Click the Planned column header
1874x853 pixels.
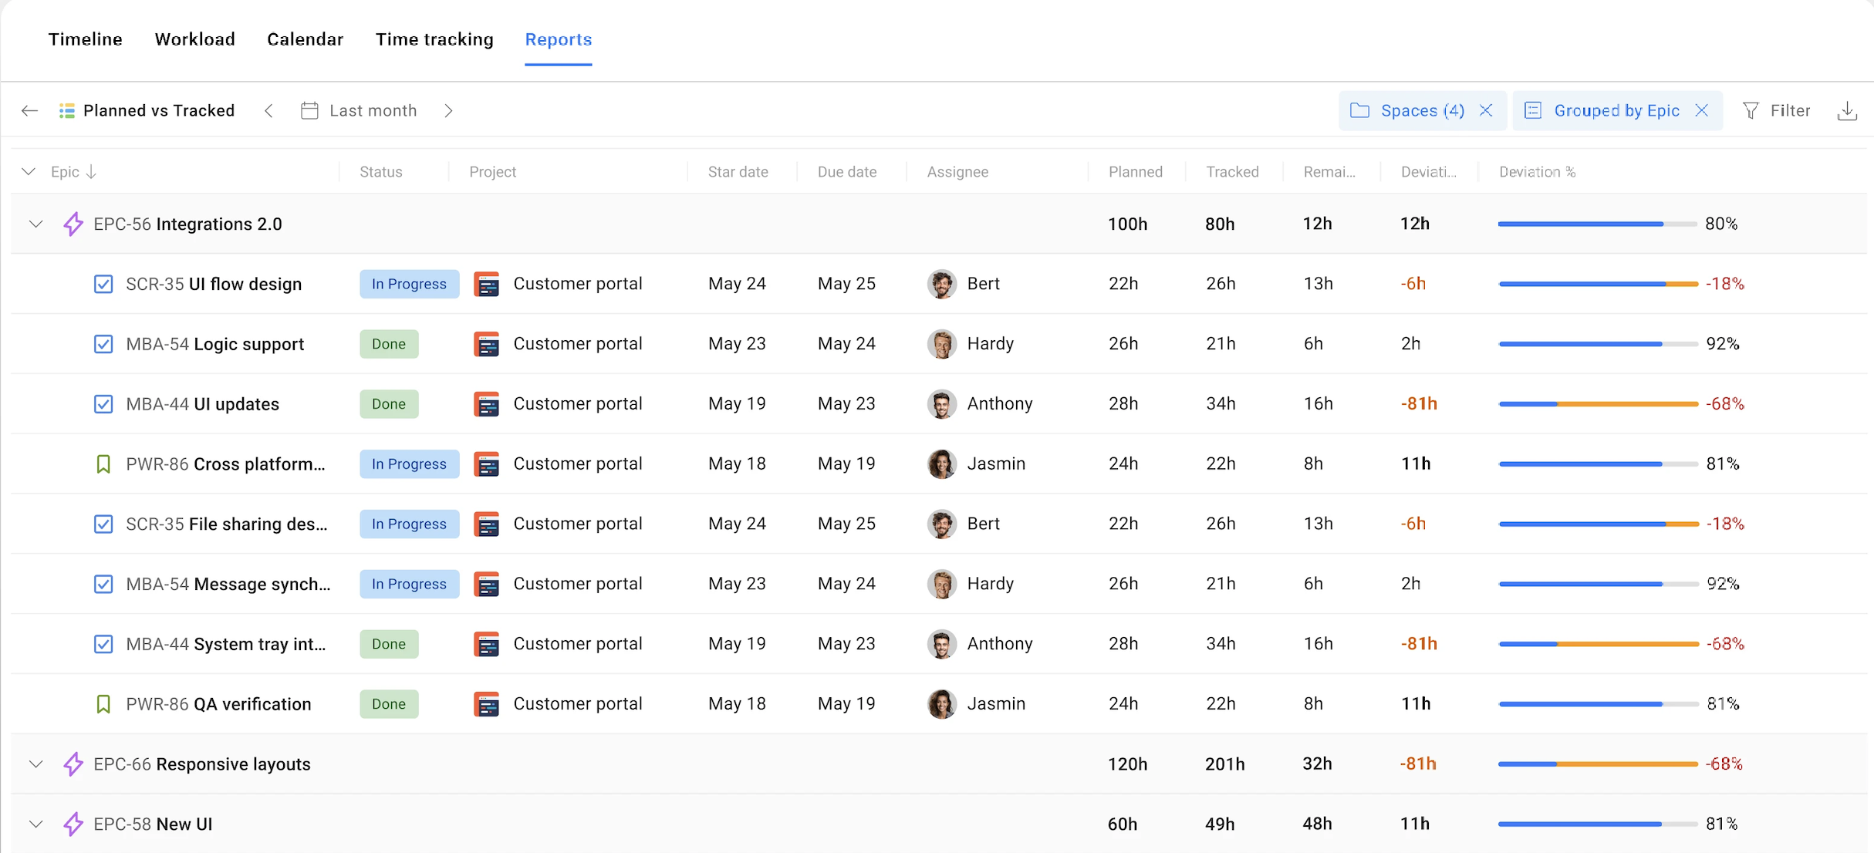click(x=1135, y=172)
